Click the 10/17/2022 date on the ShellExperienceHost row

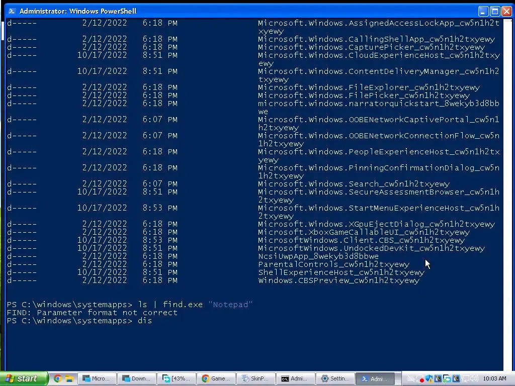(102, 272)
